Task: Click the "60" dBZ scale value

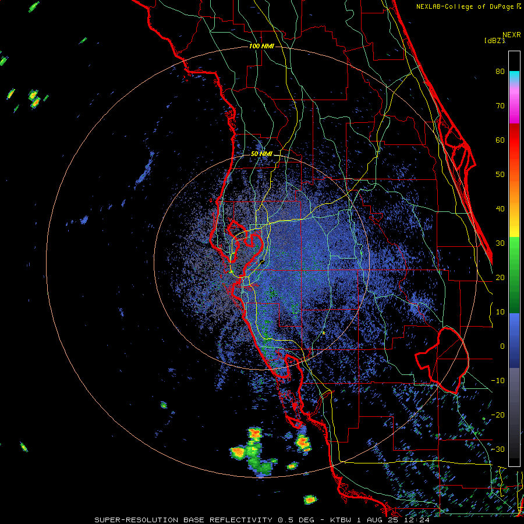Action: coord(500,140)
